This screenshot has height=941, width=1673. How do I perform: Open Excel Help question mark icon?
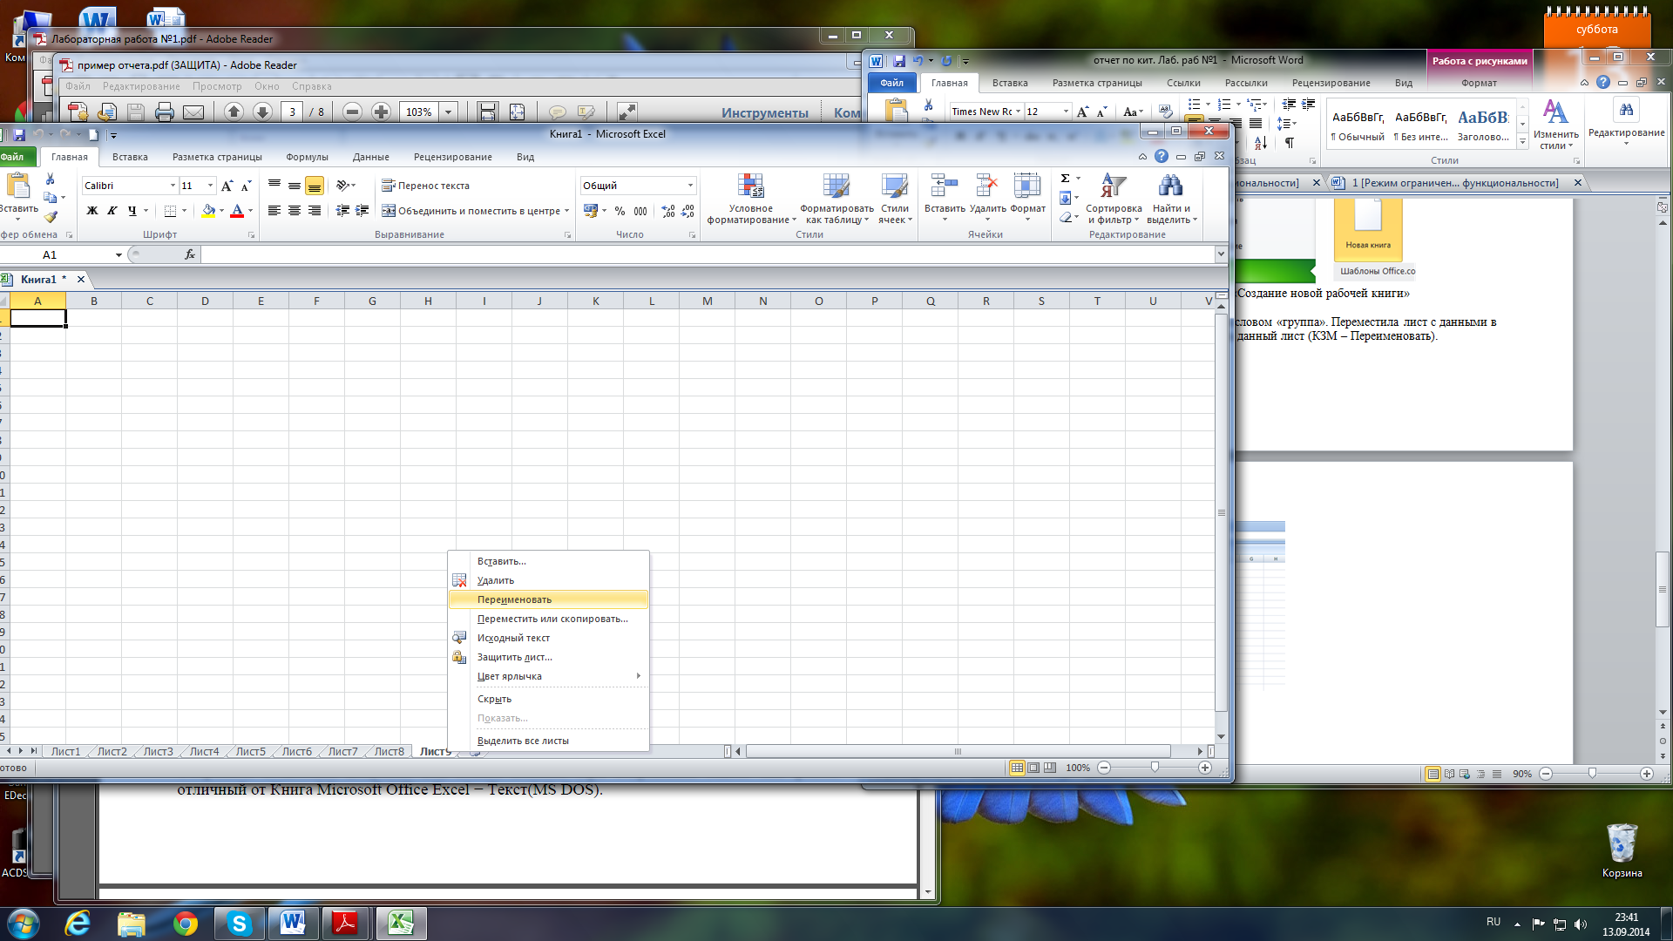(x=1162, y=156)
